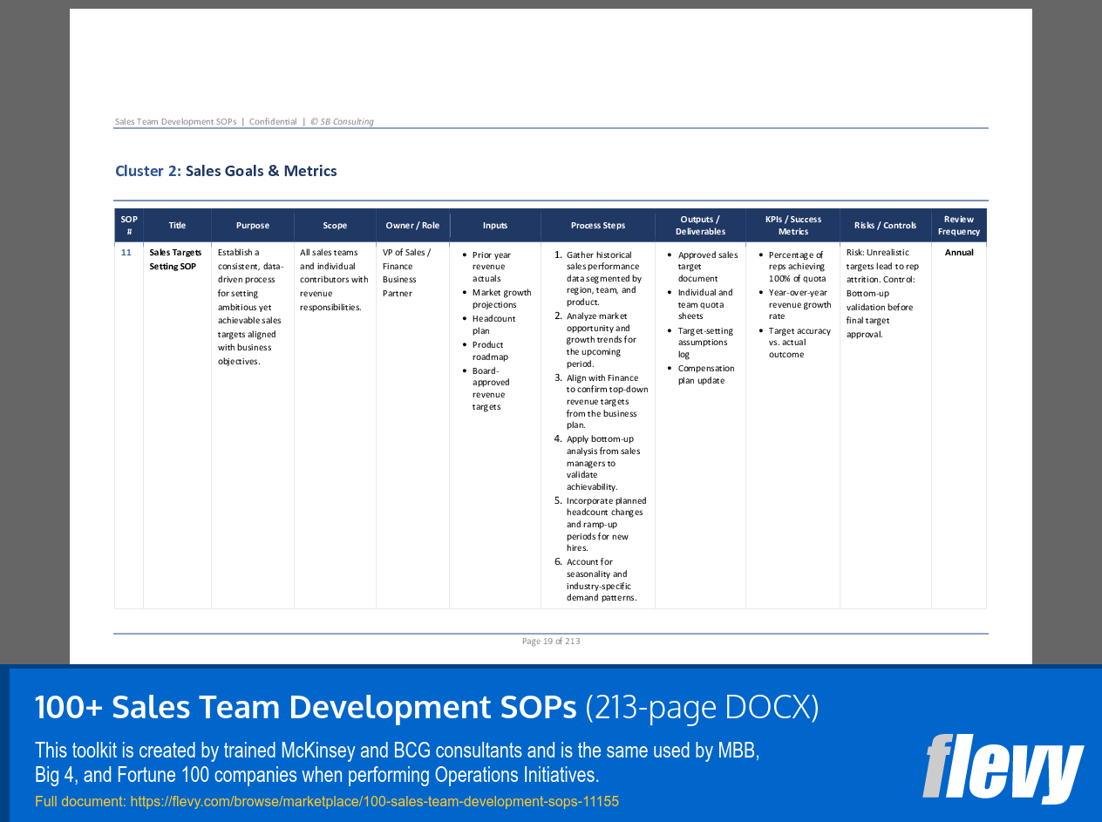Screen dimensions: 1102x822
Task: Select the Sales Targets Setting SOP title cell
Action: click(x=174, y=259)
